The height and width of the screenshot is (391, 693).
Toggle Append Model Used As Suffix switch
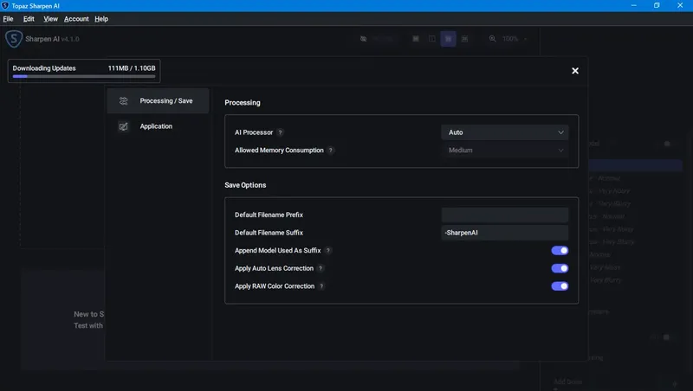(x=560, y=251)
